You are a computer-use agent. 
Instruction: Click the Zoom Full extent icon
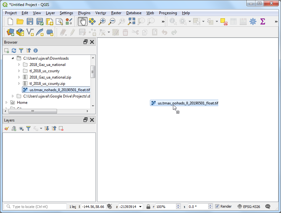(131, 21)
